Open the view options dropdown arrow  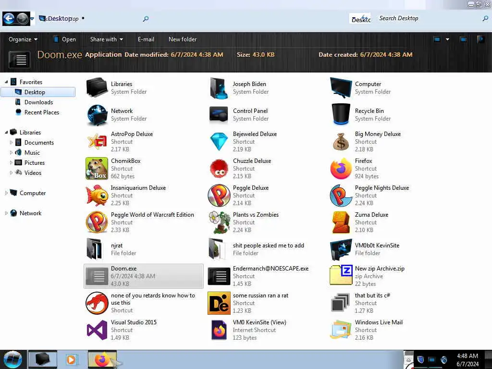447,39
